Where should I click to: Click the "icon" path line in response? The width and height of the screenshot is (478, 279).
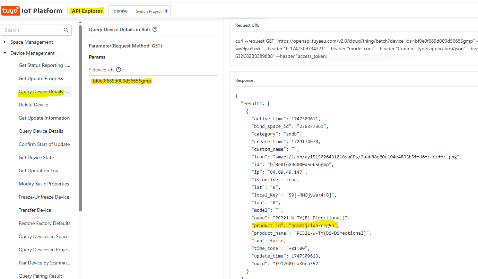point(357,157)
